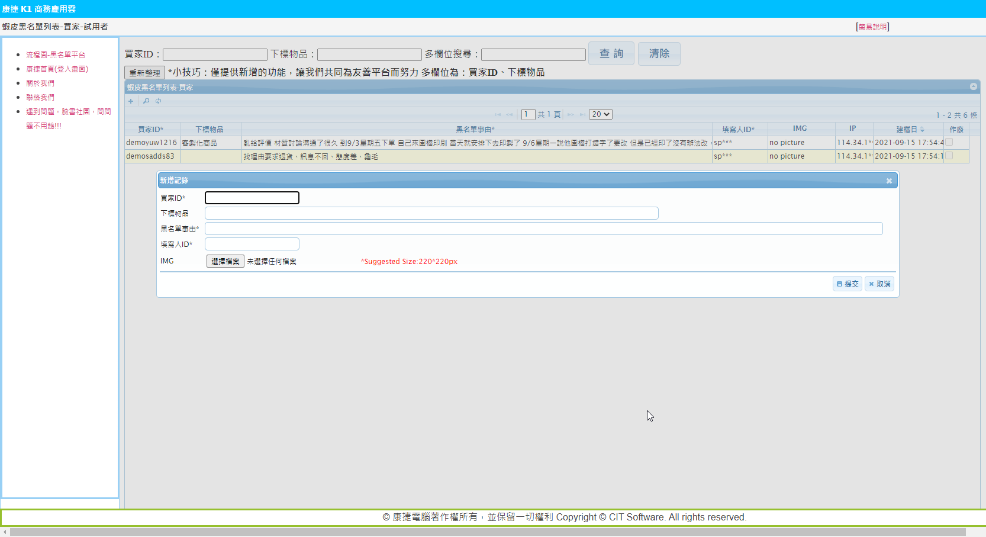Click the reload grid icon

point(159,101)
